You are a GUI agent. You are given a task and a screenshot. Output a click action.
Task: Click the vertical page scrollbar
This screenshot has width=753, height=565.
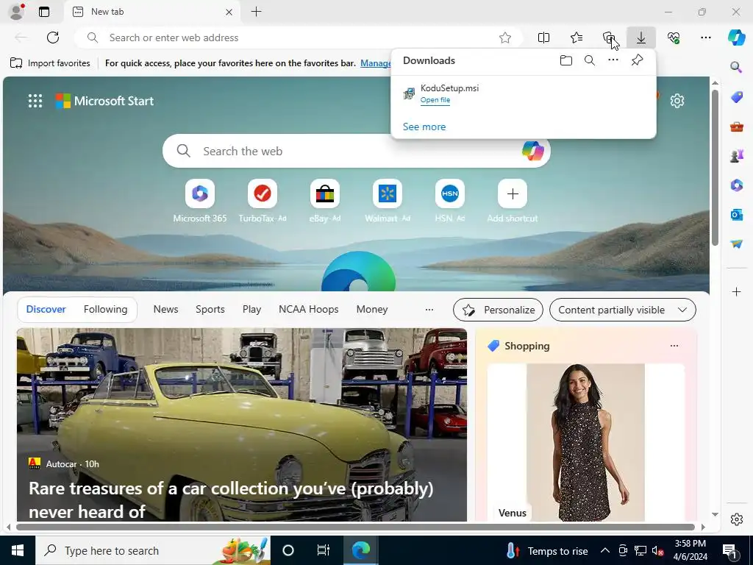pos(715,168)
